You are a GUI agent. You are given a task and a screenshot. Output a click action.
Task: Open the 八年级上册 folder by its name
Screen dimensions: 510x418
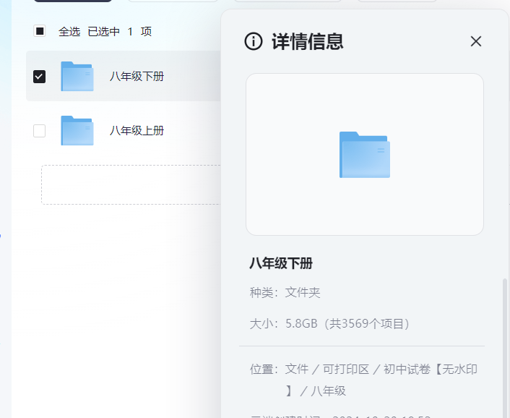click(137, 131)
